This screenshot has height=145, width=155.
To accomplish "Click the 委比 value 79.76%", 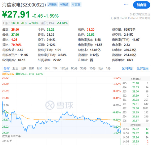I will pos(16,45).
